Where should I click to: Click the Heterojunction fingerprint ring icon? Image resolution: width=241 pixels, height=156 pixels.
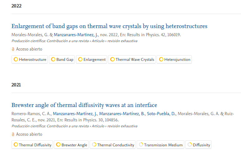(161, 60)
